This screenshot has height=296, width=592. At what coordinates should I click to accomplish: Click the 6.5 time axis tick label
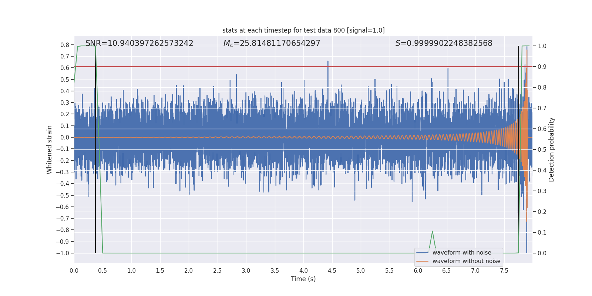(x=447, y=271)
